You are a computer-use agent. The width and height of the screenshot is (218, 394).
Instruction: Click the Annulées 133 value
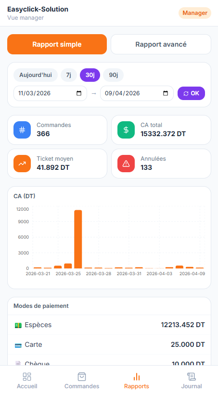(146, 167)
